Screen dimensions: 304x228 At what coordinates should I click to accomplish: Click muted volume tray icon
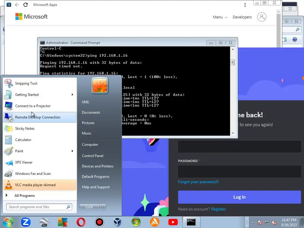click(x=274, y=223)
